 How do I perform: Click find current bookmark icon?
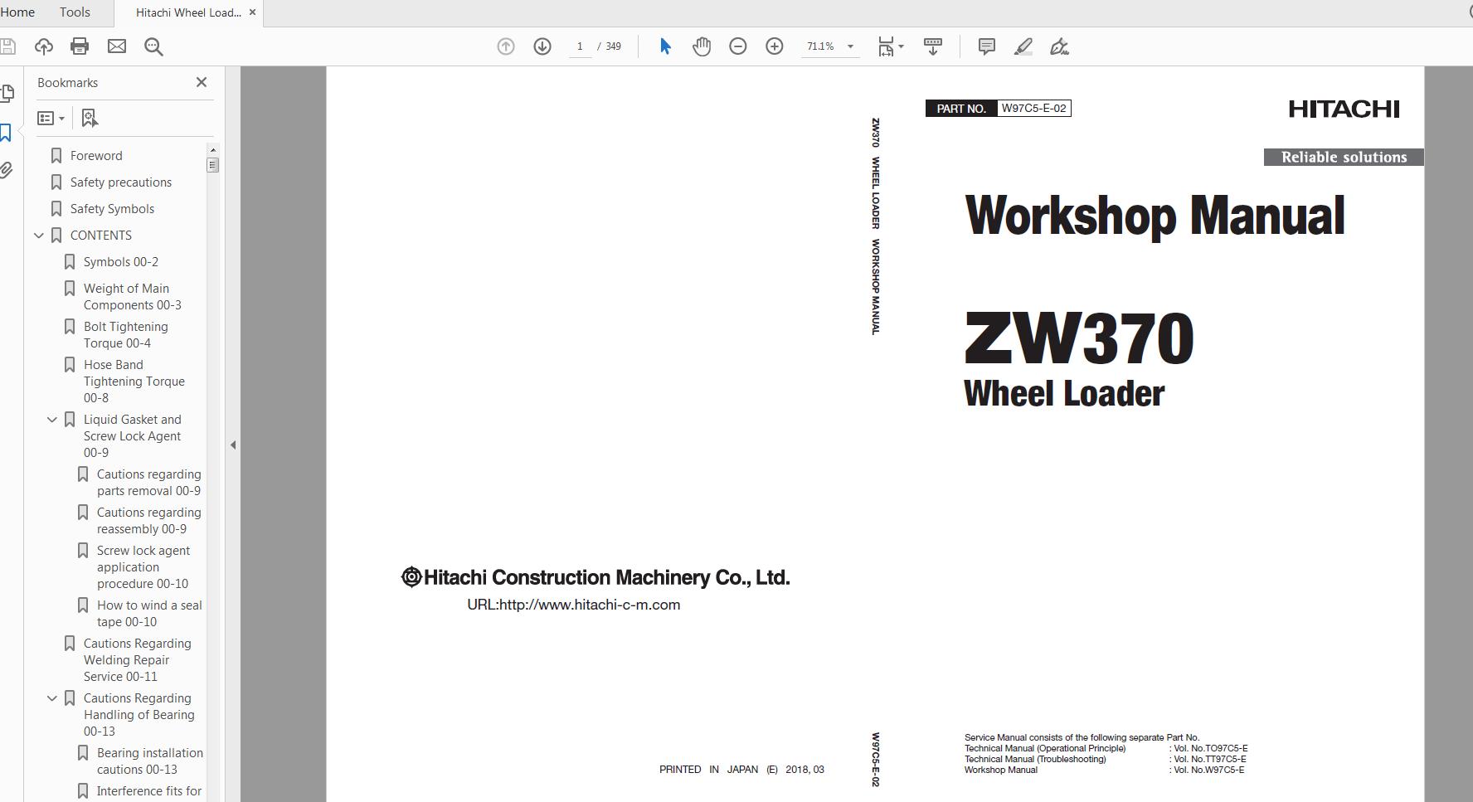tap(90, 118)
